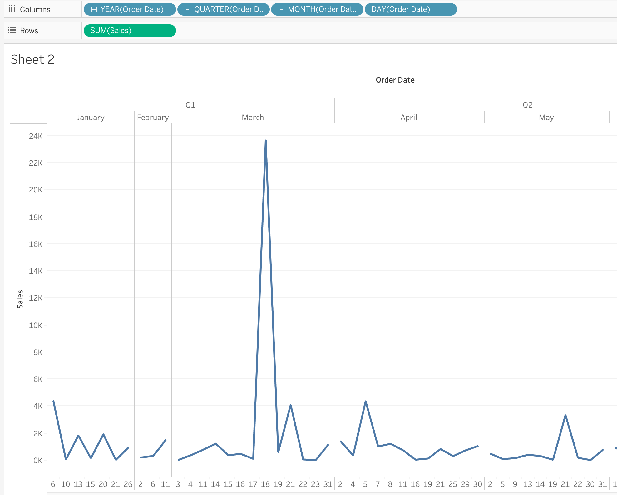Viewport: 617px width, 495px height.
Task: Click the March 18 sales peak point
Action: [265, 141]
